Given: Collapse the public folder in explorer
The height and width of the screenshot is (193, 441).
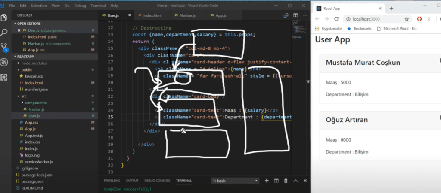Looking at the screenshot, I should [x=27, y=69].
